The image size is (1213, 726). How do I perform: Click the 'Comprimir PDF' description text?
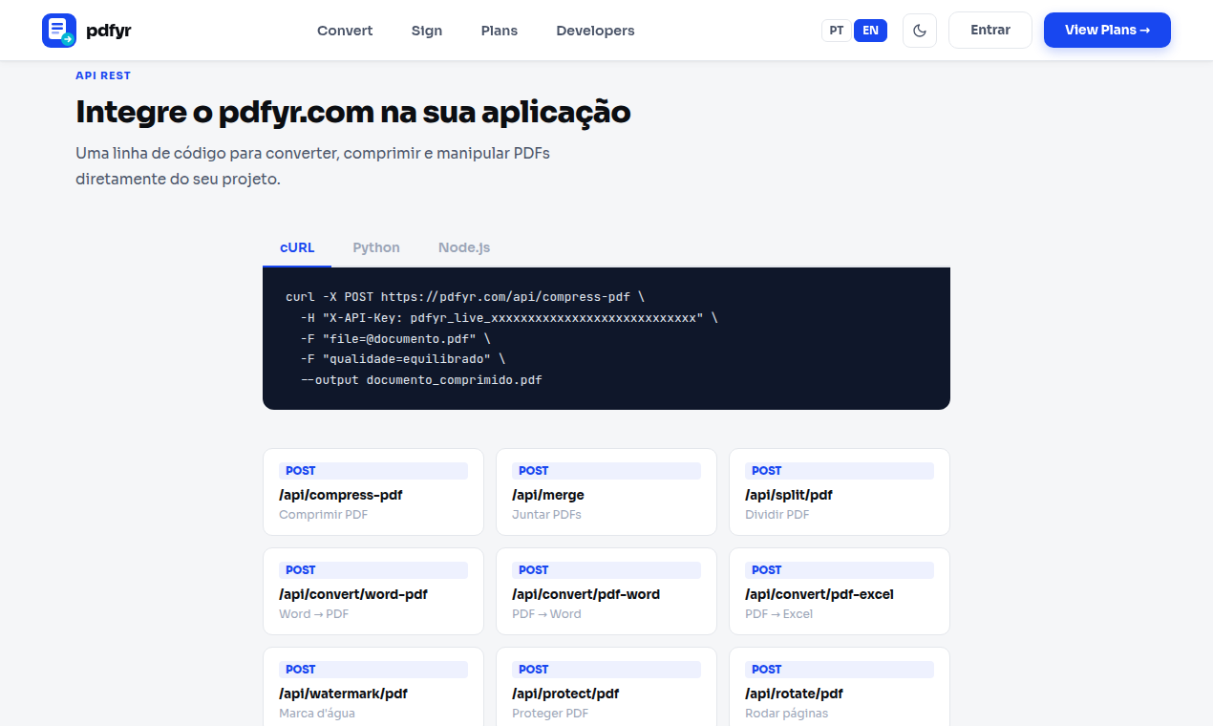pyautogui.click(x=323, y=515)
